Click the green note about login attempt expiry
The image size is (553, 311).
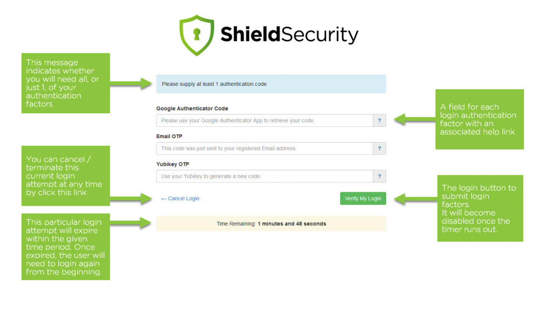(65, 247)
